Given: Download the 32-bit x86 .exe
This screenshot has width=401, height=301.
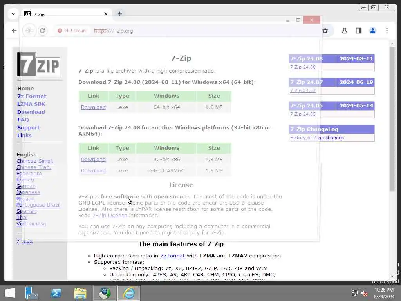Looking at the screenshot, I should (93, 159).
